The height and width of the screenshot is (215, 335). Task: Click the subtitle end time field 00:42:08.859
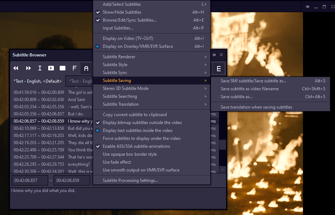pyautogui.click(x=72, y=180)
